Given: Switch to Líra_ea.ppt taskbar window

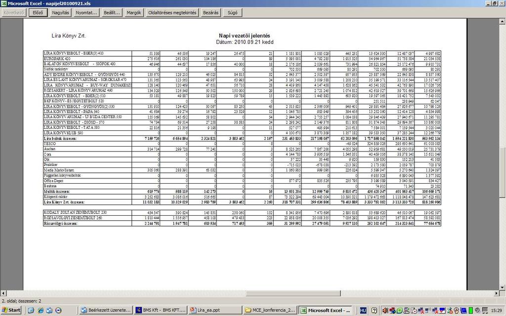Looking at the screenshot, I should pos(215,310).
